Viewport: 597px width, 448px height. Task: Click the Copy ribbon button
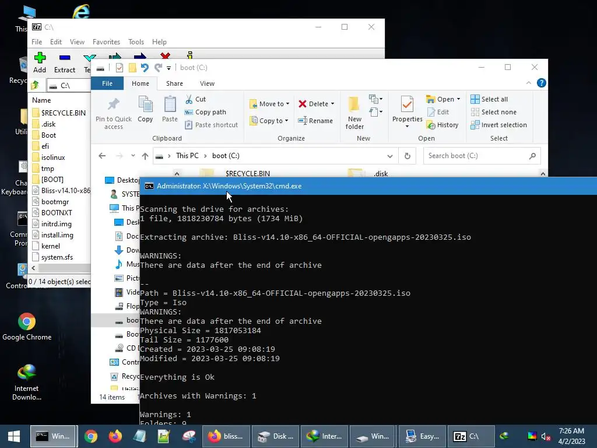click(x=145, y=110)
